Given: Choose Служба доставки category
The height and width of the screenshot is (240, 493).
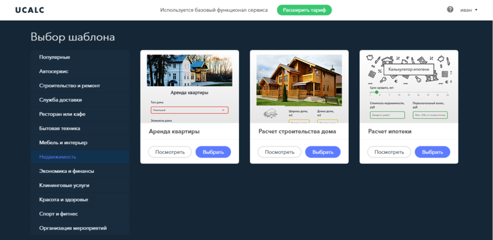Looking at the screenshot, I should [x=80, y=100].
